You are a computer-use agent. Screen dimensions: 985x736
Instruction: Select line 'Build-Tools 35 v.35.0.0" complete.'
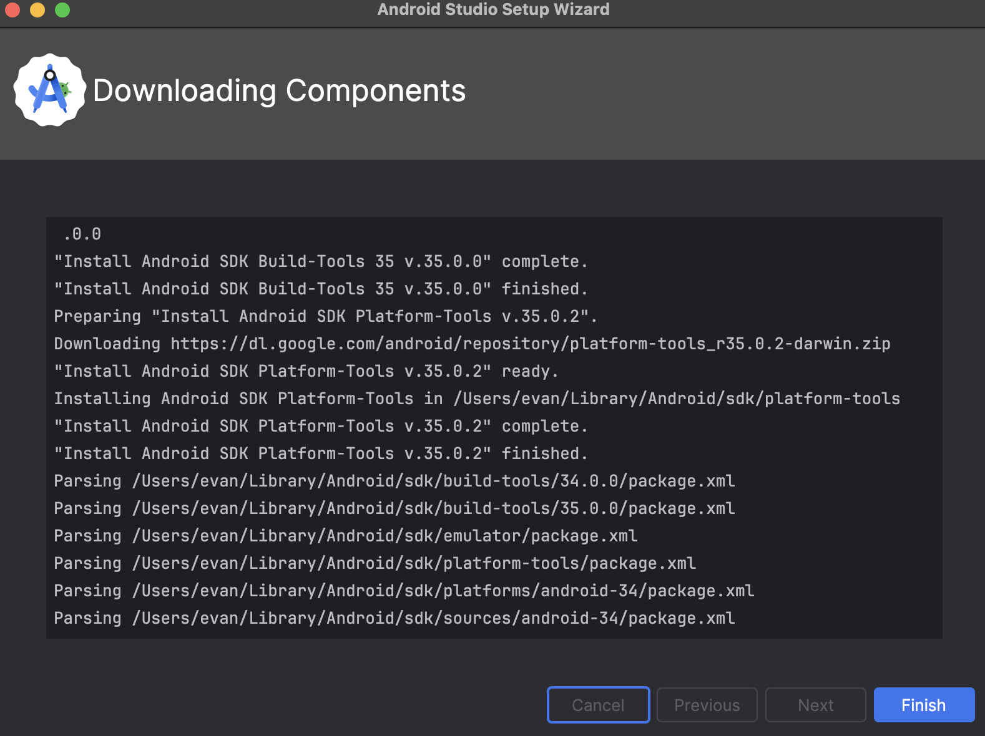pyautogui.click(x=321, y=261)
